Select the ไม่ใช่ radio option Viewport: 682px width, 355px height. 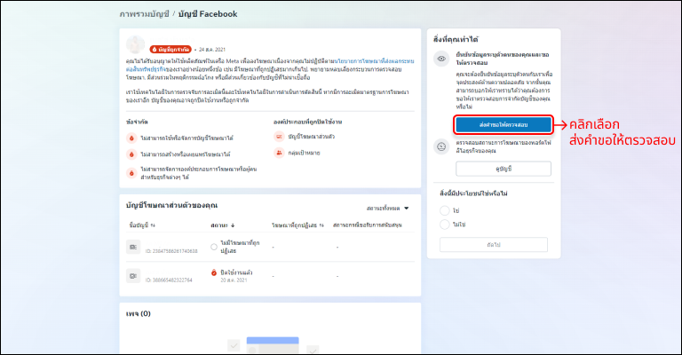tap(445, 225)
